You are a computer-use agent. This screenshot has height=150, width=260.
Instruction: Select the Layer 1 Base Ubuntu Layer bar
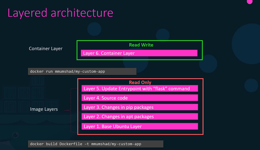pos(140,126)
